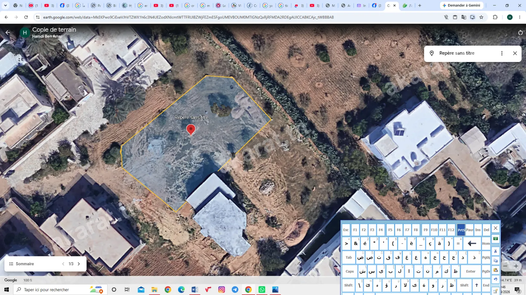Click the replay presentation icon at top right
The height and width of the screenshot is (295, 526).
point(520,32)
